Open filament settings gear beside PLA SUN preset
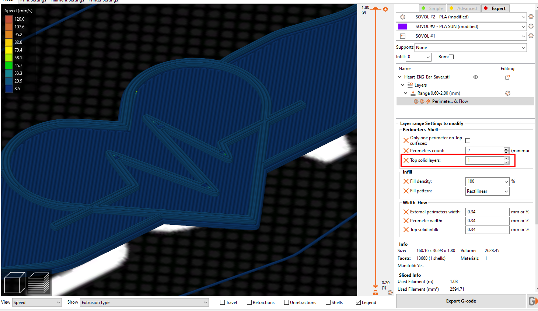 tap(531, 26)
